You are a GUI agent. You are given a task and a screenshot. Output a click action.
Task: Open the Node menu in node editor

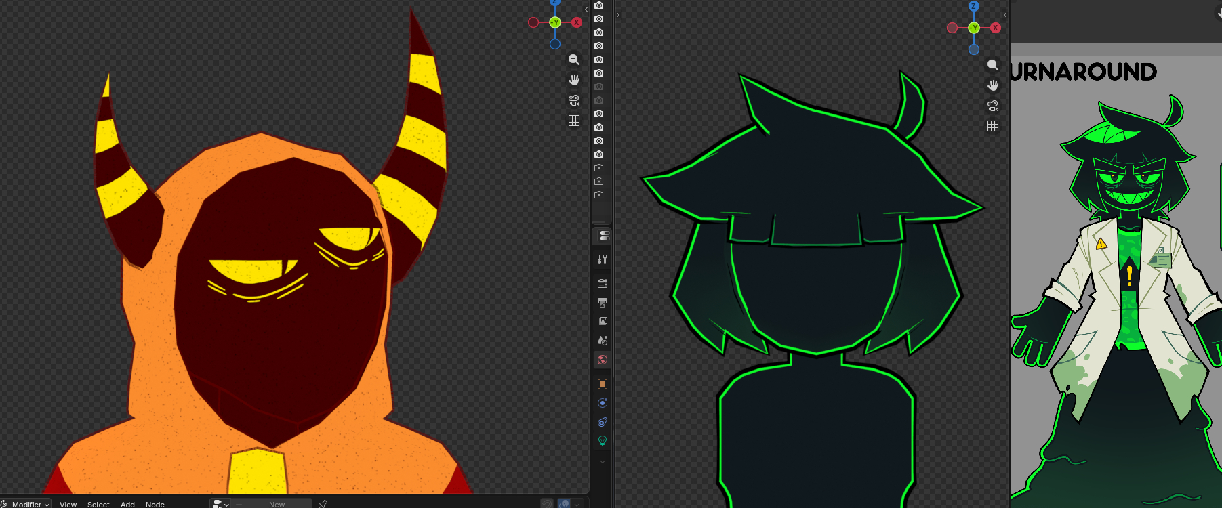coord(155,504)
